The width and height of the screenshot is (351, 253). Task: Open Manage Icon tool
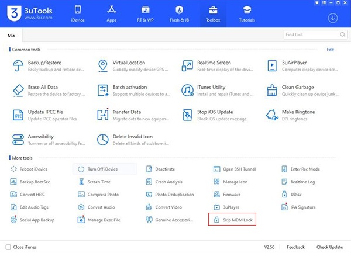click(230, 182)
